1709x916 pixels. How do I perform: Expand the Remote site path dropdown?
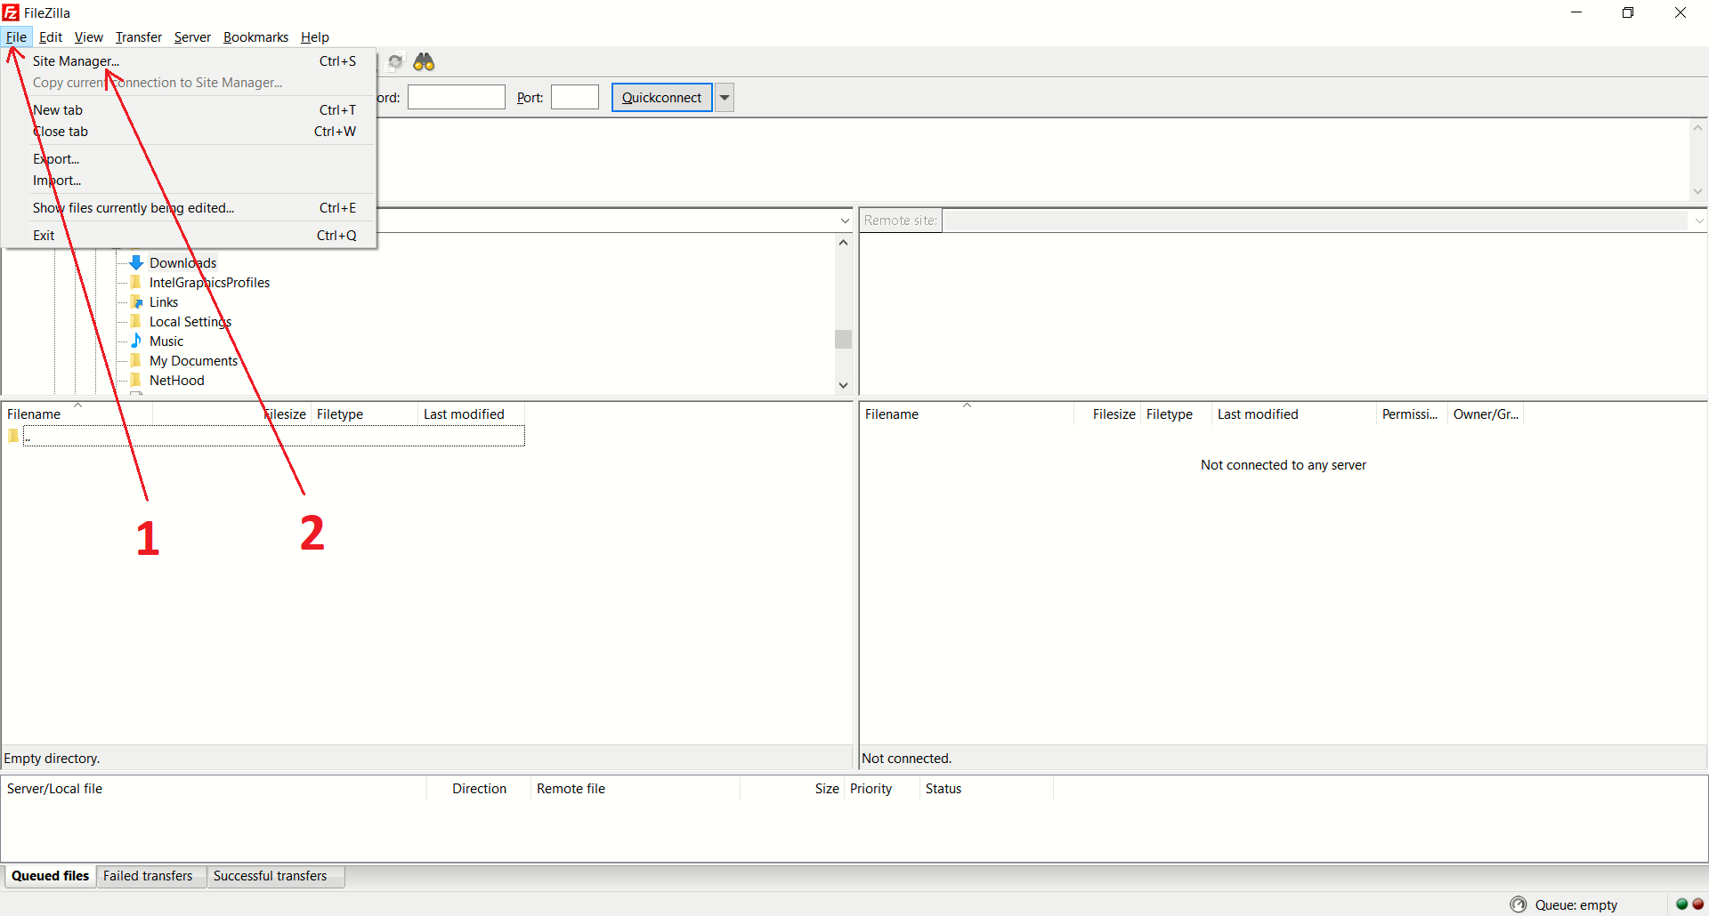pos(1698,221)
